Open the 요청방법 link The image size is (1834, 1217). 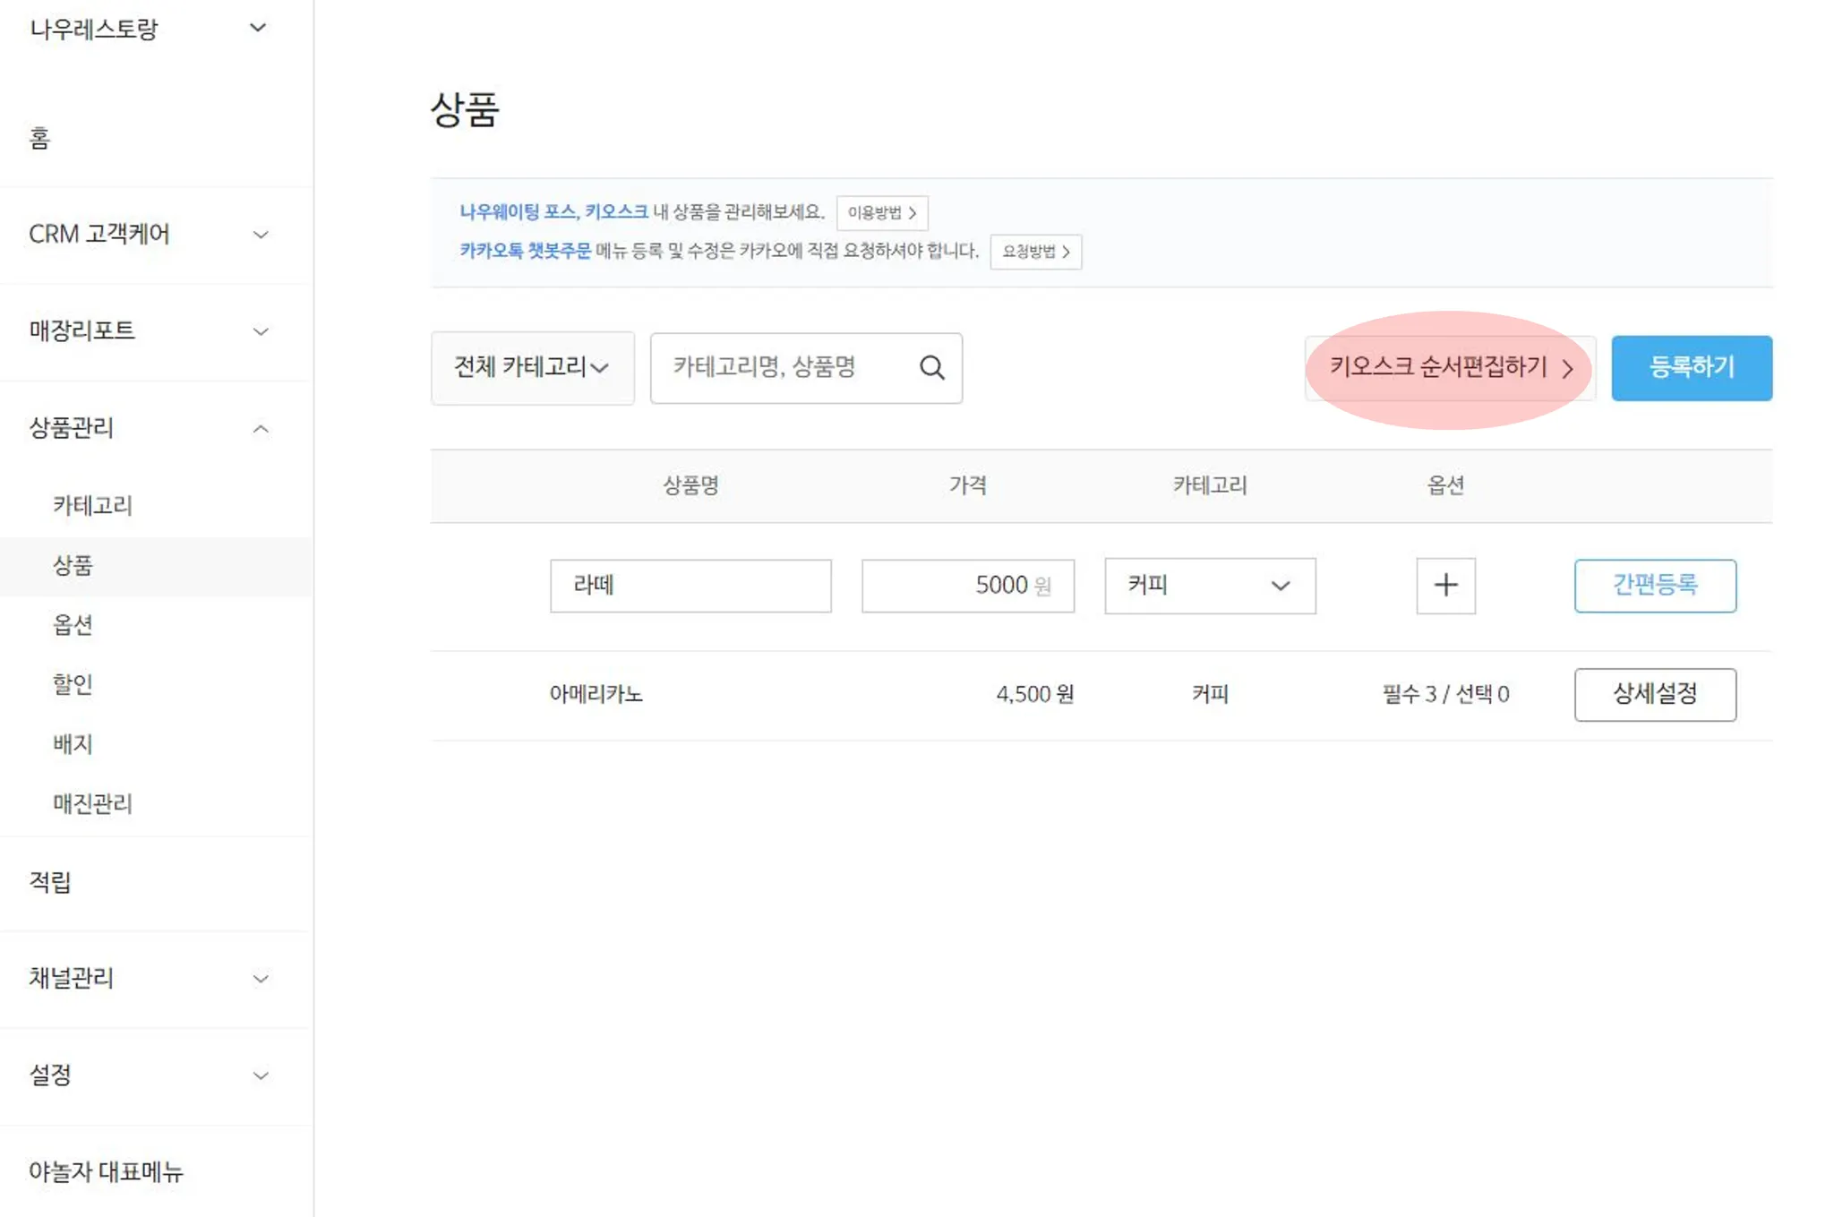pos(1035,252)
